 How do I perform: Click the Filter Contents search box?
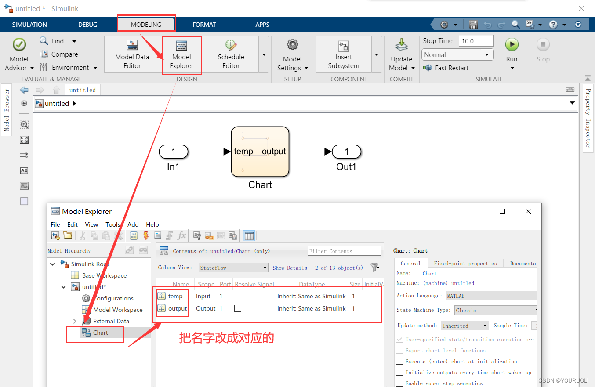pyautogui.click(x=345, y=251)
